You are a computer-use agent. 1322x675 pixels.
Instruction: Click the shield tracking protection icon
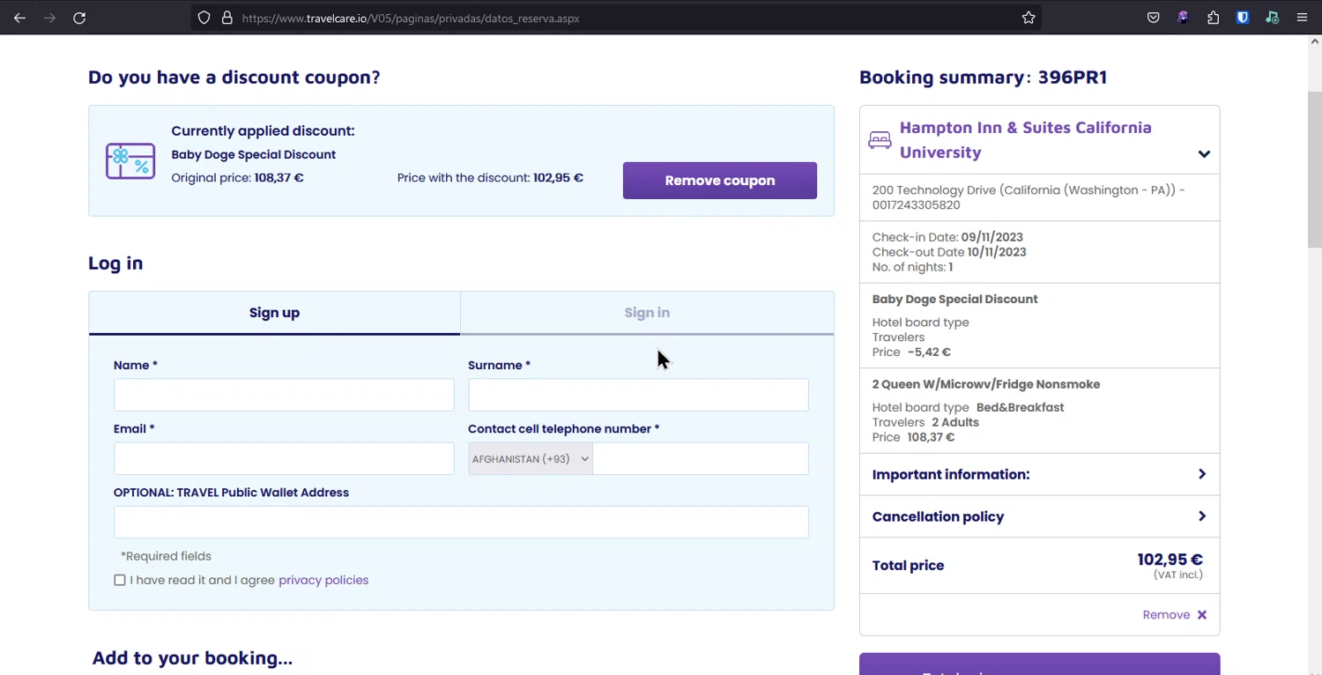pos(204,18)
